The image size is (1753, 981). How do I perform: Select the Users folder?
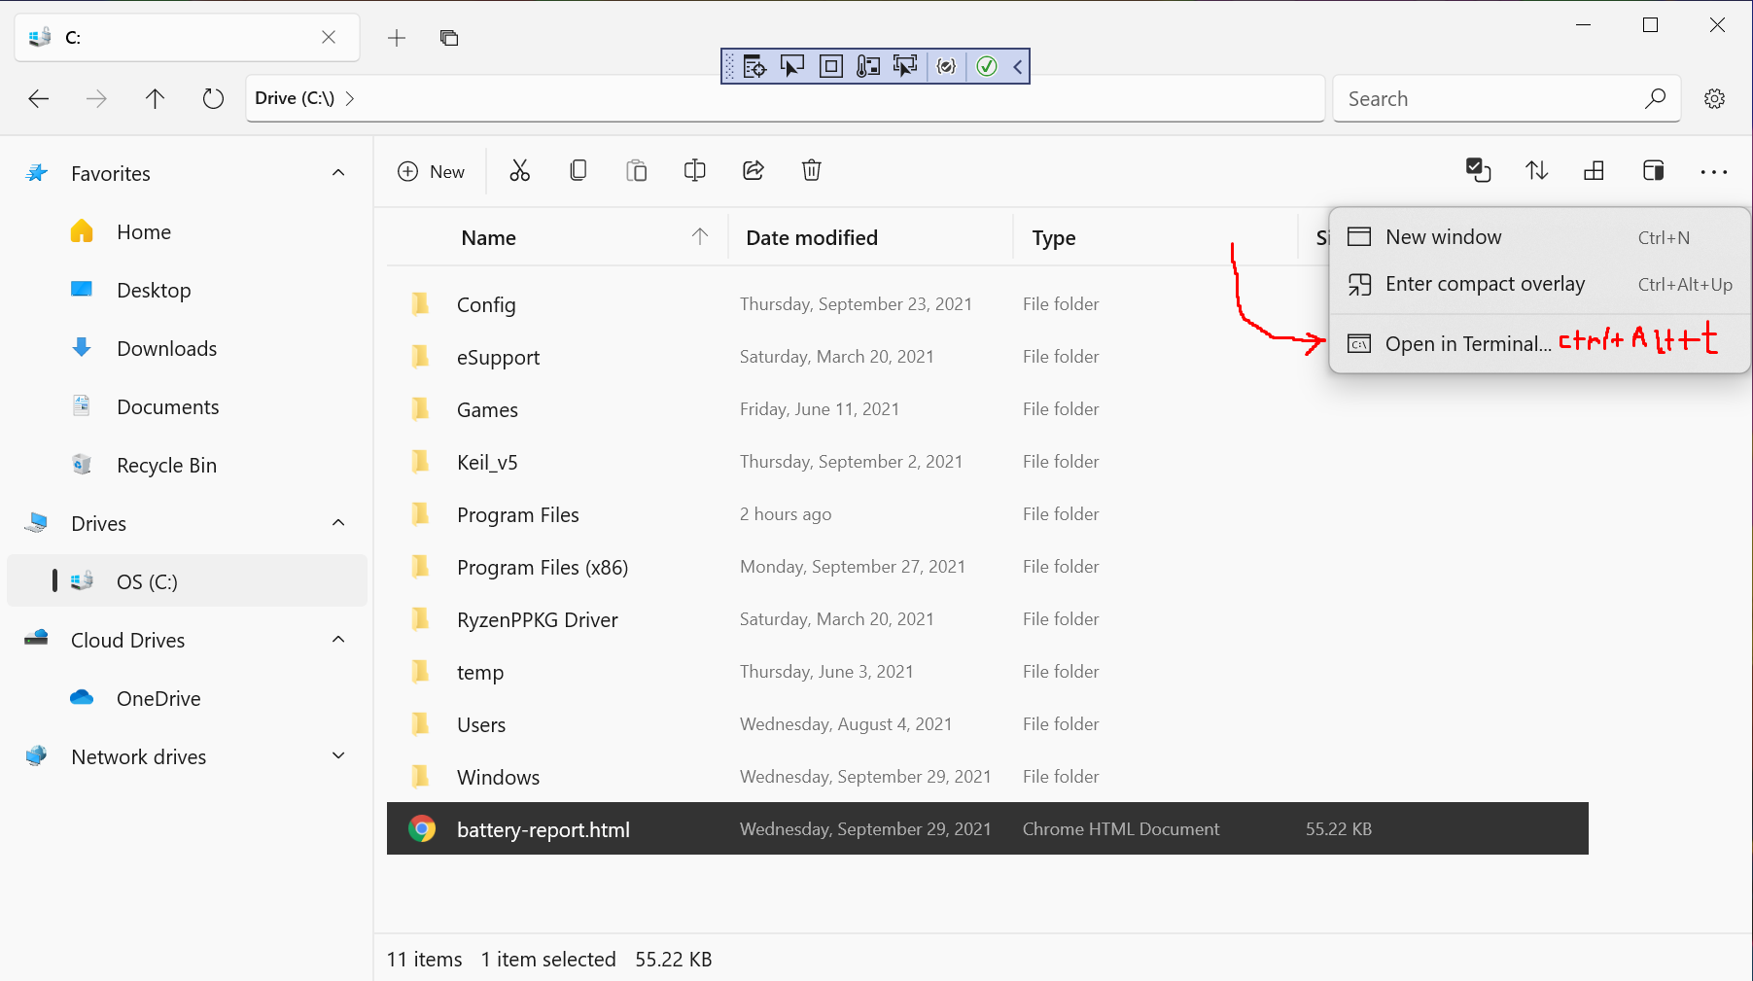[988, 724]
